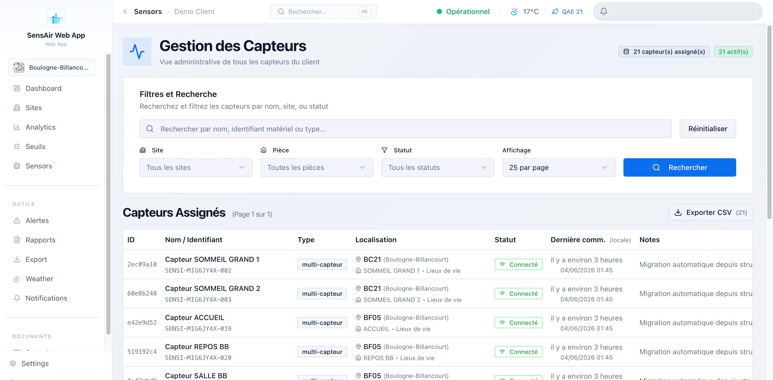Open Analytics in the sidebar
The height and width of the screenshot is (380, 773).
tap(52, 127)
